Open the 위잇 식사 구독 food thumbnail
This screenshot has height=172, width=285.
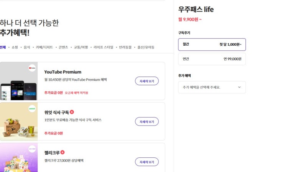[x=19, y=122]
